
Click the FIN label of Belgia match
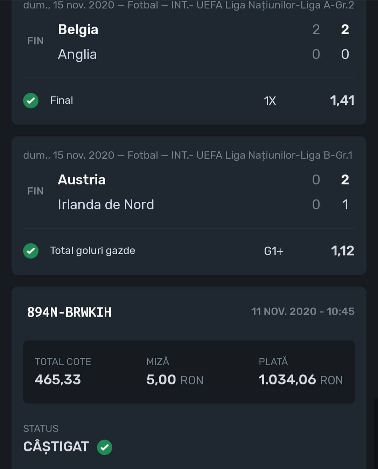pos(35,41)
